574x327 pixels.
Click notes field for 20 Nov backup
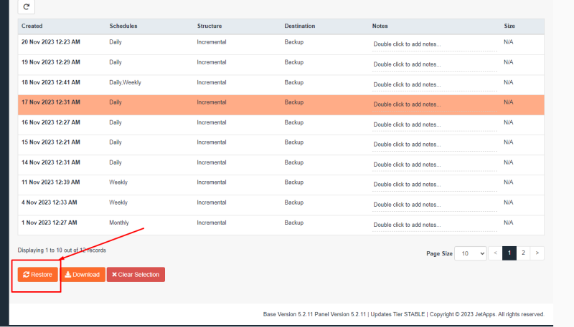click(434, 44)
